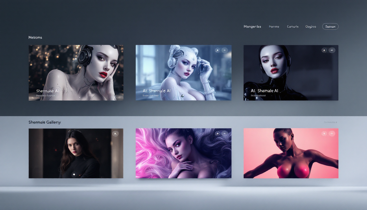The width and height of the screenshot is (367, 210).
Task: Open the dark latex-suit portrait thumbnail
Action: pyautogui.click(x=291, y=72)
